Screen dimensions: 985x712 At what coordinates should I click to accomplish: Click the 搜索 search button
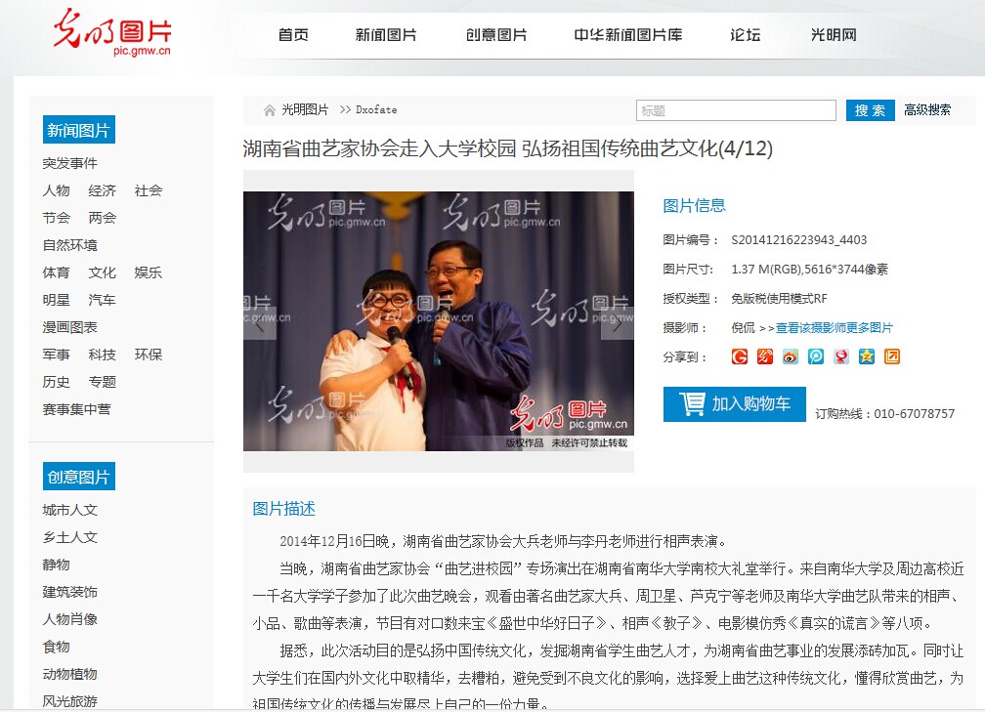click(870, 110)
